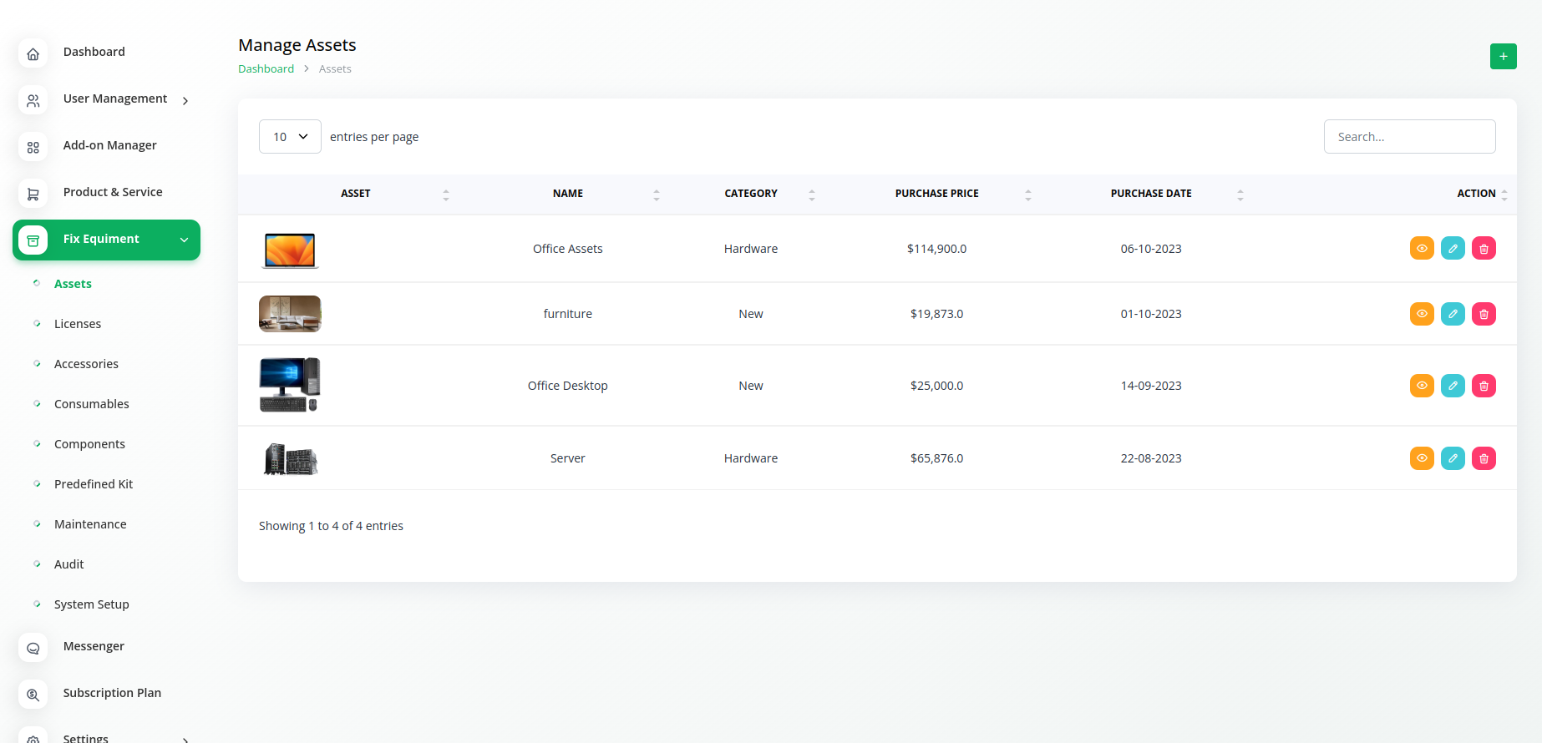Edit the Office Assets row
Screen dimensions: 1542x743
pyautogui.click(x=1453, y=249)
